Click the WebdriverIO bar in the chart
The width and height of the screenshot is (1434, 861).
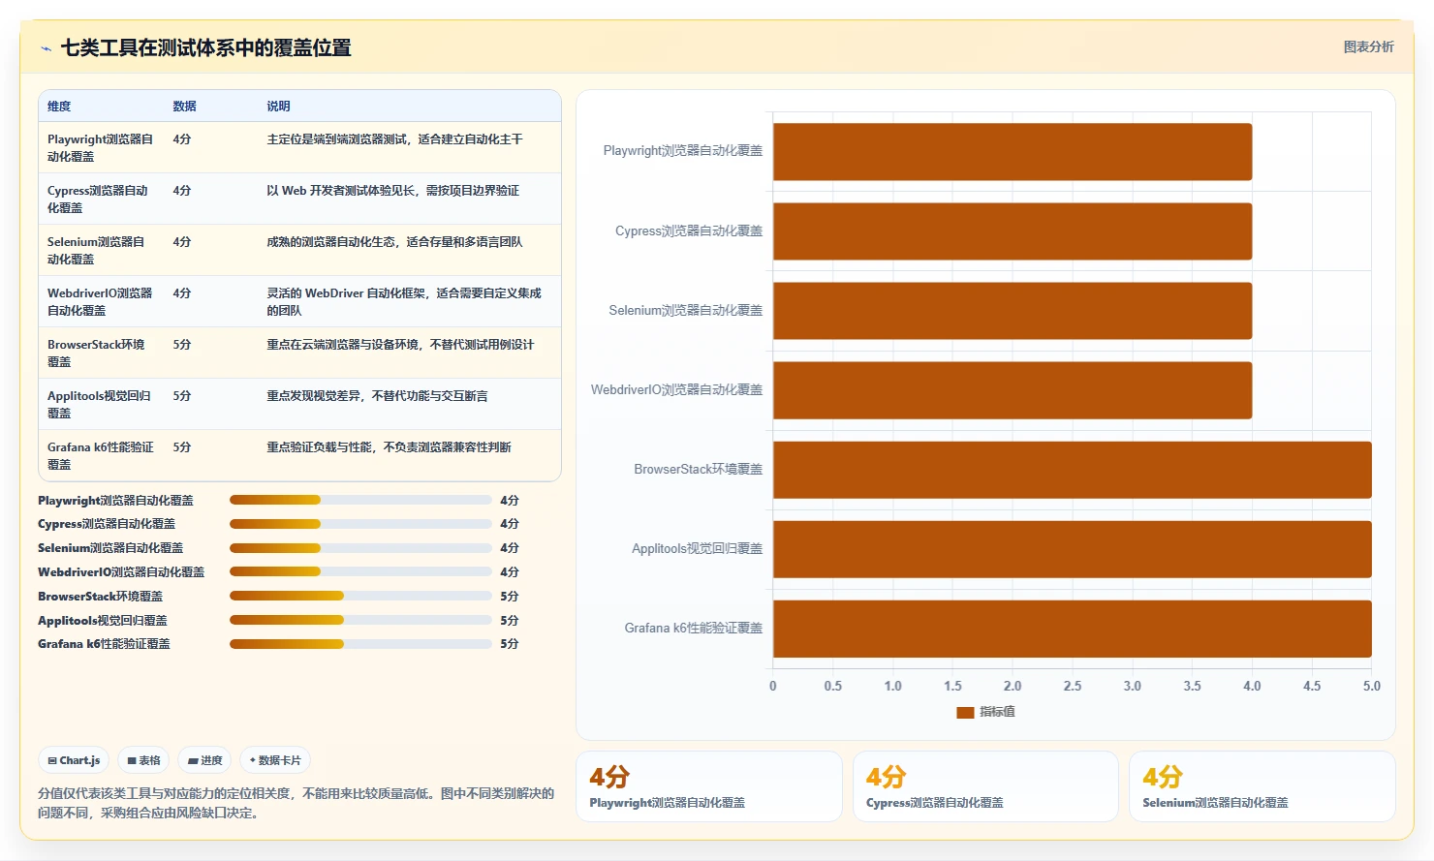1013,390
